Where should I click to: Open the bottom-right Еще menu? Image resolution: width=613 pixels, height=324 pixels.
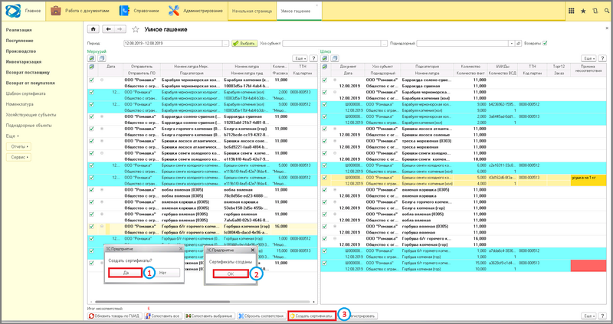point(589,316)
